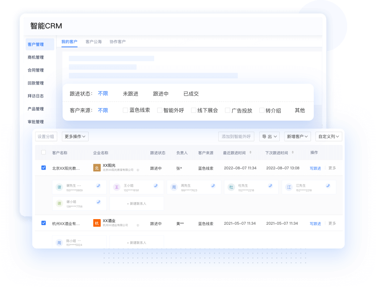Switch to 客户公海 tab
This screenshot has width=377, height=287.
94,42
